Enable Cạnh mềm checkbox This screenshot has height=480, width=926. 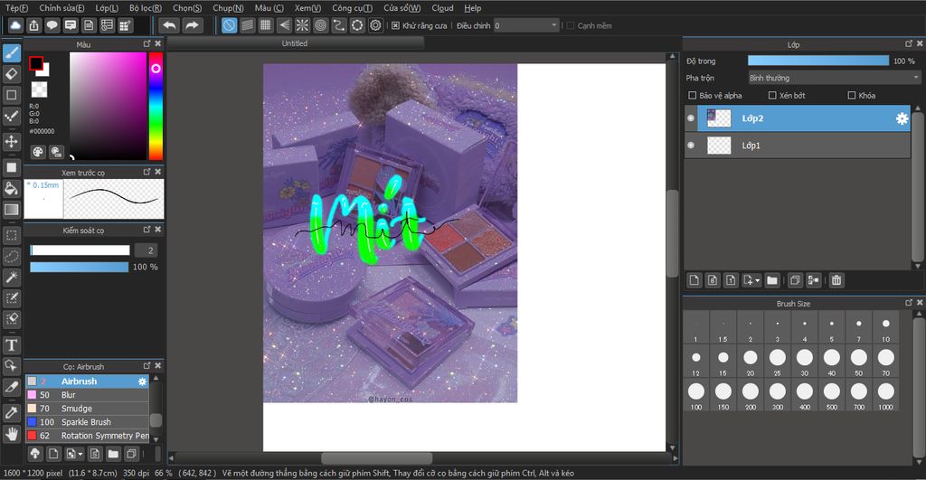pos(570,25)
